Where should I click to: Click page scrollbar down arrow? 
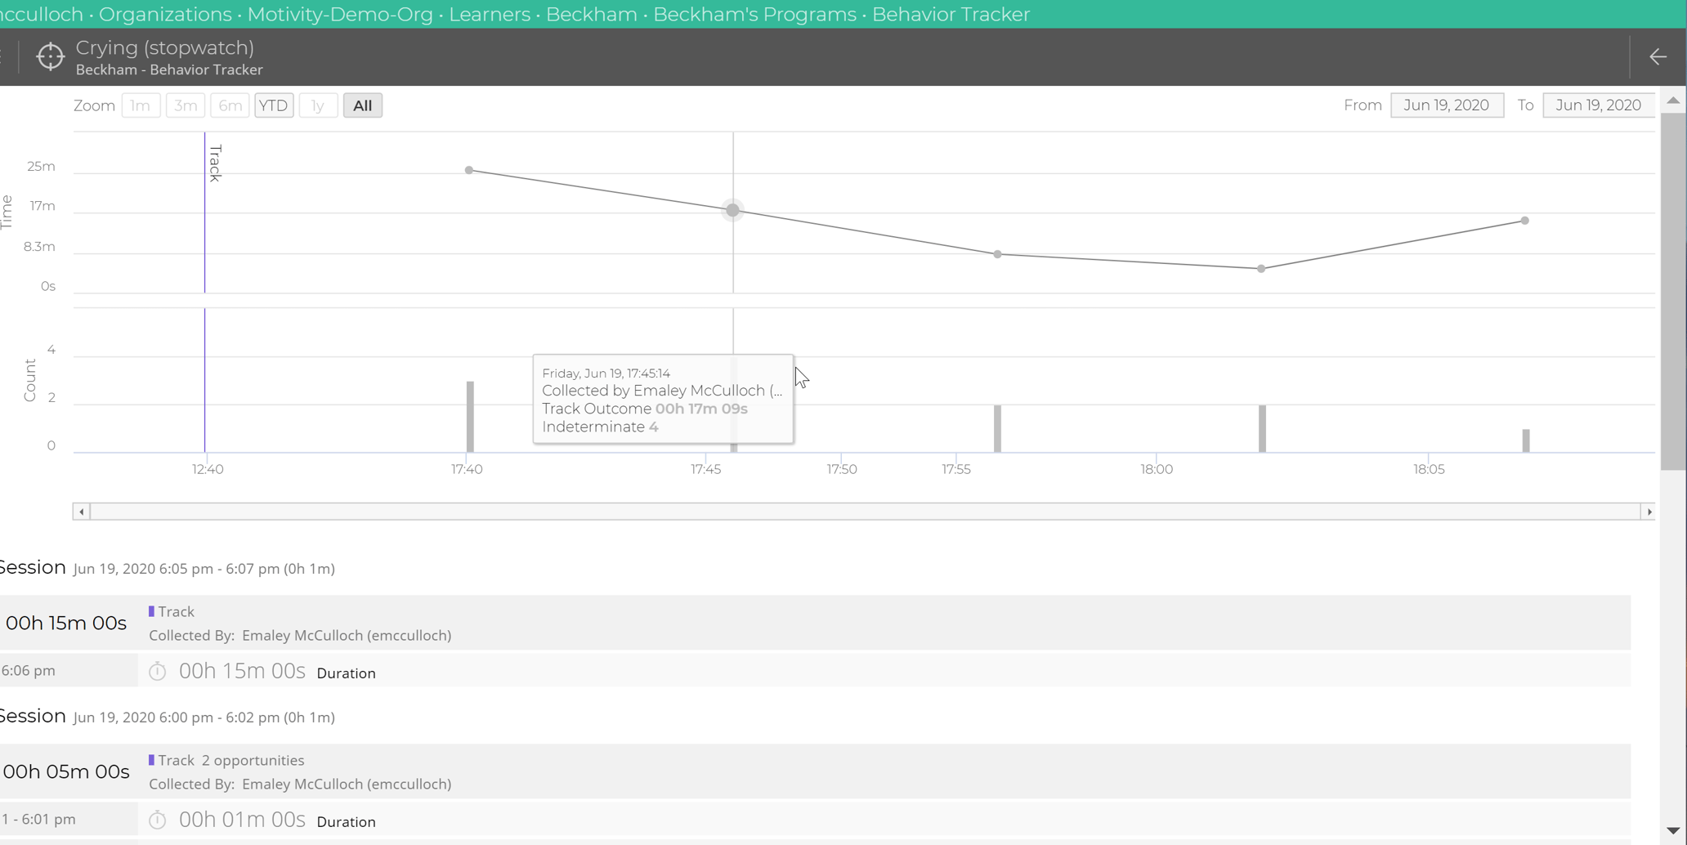[x=1673, y=830]
